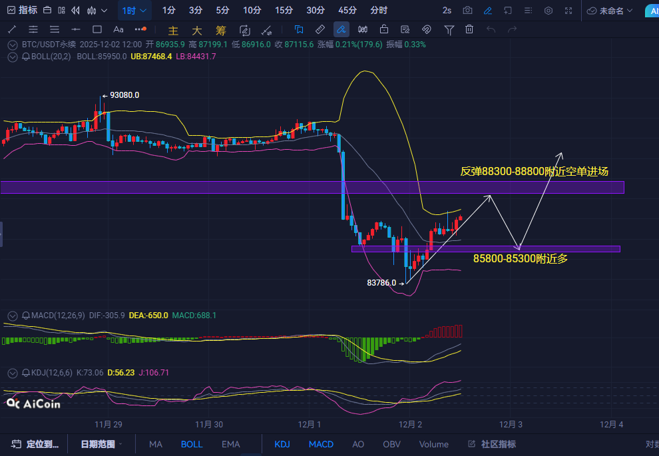Toggle the BOLL indicator at bottom bar
659x456 pixels.
(192, 444)
